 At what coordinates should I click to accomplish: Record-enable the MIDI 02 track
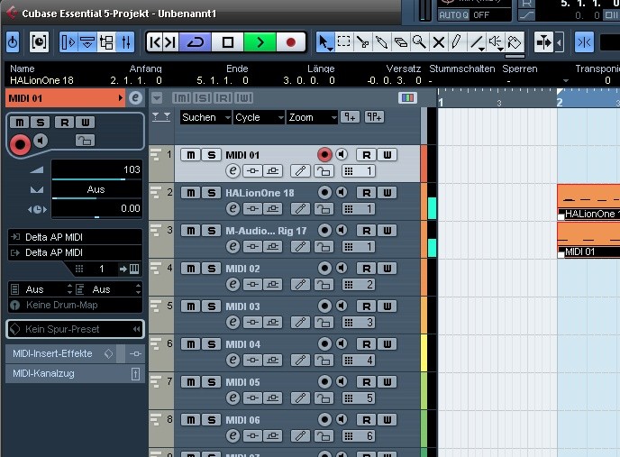click(324, 269)
